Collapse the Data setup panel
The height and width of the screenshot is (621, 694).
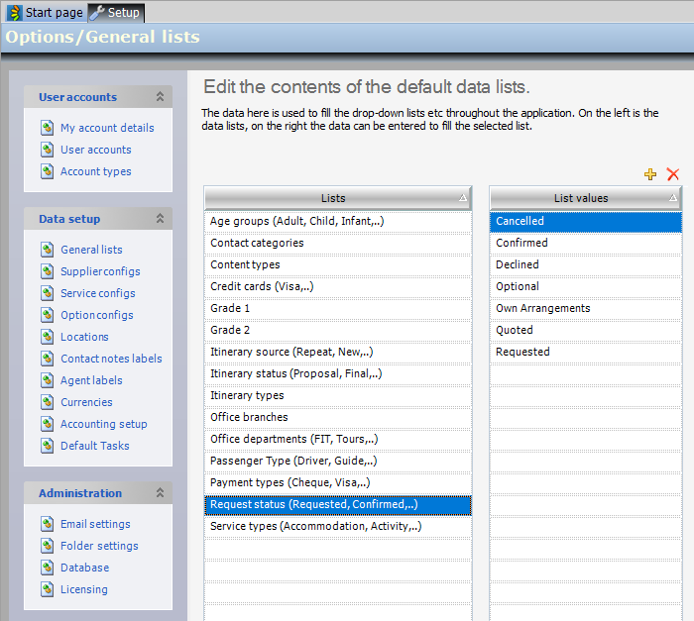(x=160, y=219)
